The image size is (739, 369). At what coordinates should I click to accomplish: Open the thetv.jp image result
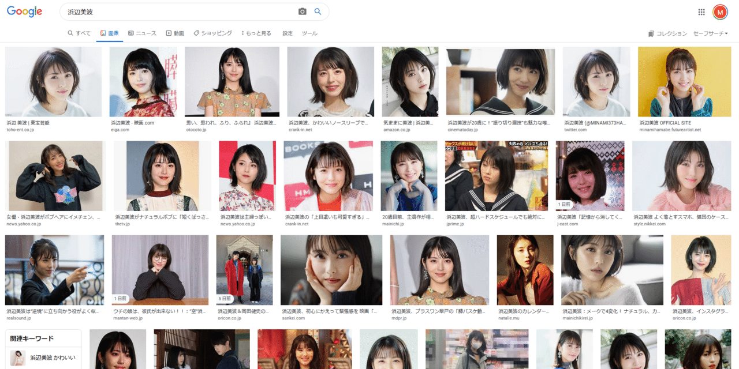(x=162, y=176)
